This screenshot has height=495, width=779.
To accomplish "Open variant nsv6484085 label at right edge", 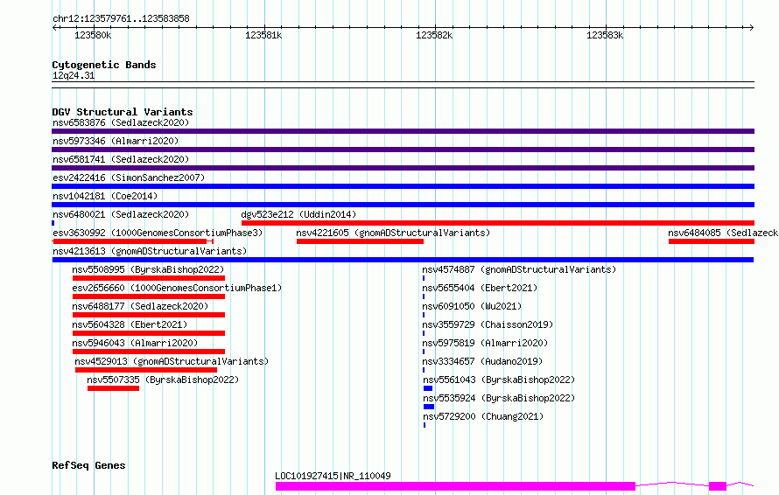I will (x=723, y=233).
